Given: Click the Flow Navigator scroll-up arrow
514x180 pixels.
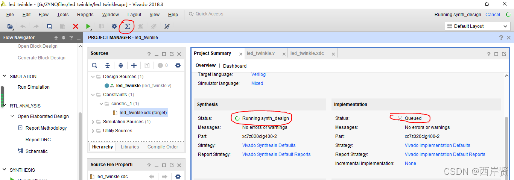Looking at the screenshot, I should 80,46.
